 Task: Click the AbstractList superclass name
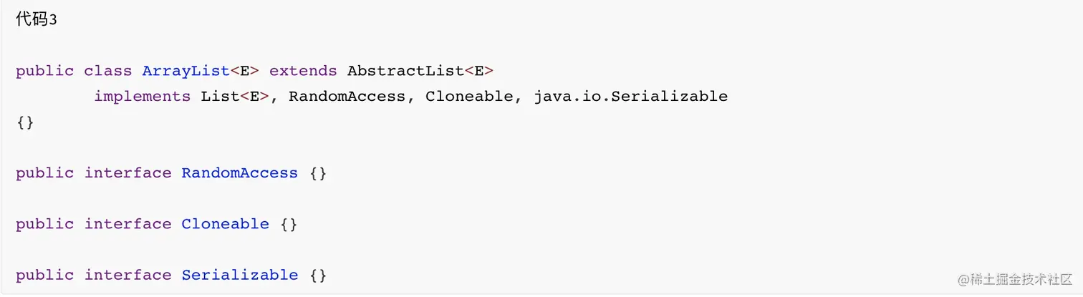tap(405, 71)
